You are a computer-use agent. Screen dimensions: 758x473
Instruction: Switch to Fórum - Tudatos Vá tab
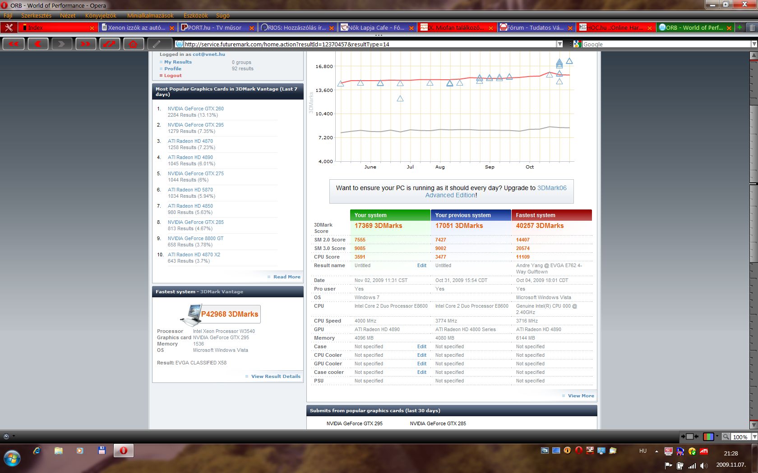click(536, 28)
